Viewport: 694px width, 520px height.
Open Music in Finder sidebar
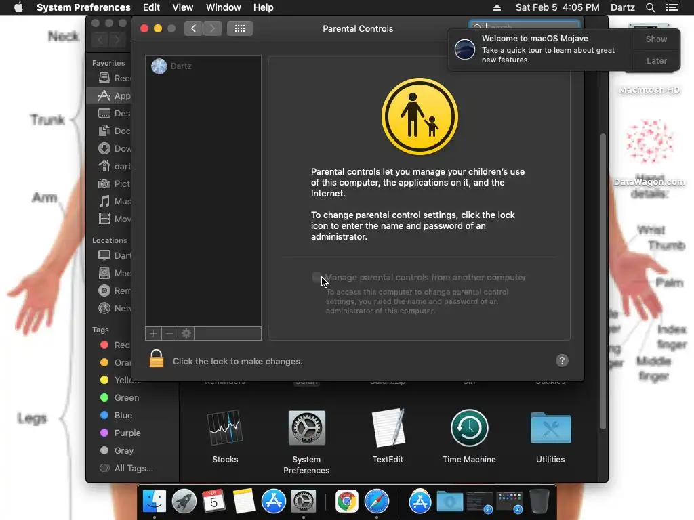pyautogui.click(x=114, y=201)
